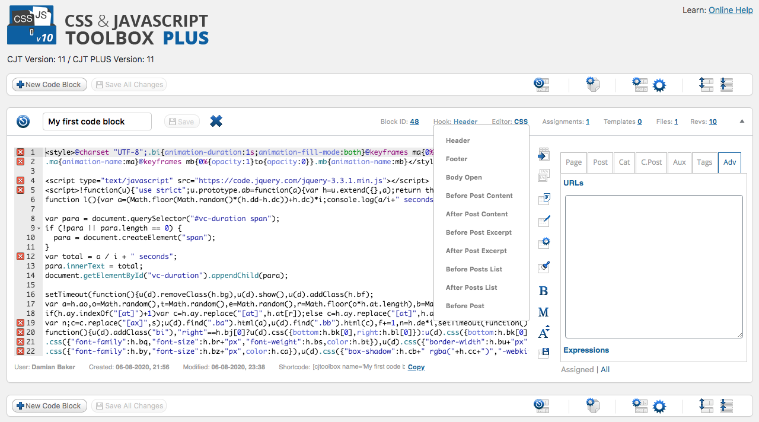Image resolution: width=759 pixels, height=422 pixels.
Task: Click the blue arrow icon atop the editor sidebar
Action: coord(544,155)
